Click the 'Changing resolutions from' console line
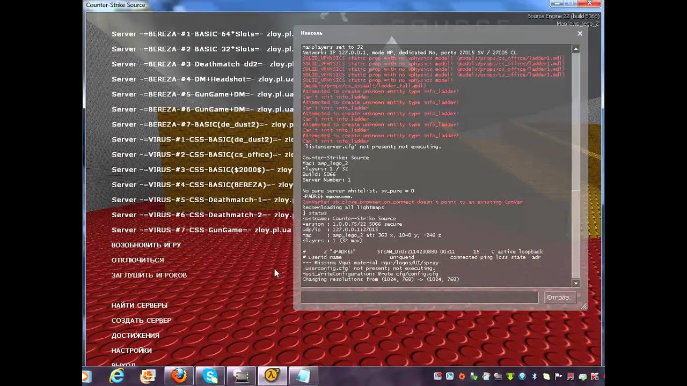Viewport: 687px width, 386px height. [x=381, y=279]
